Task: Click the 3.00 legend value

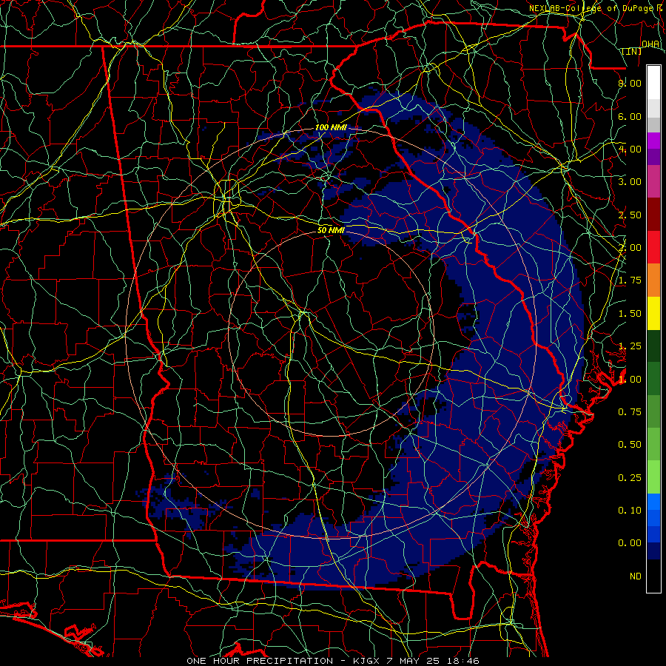Action: click(x=630, y=182)
